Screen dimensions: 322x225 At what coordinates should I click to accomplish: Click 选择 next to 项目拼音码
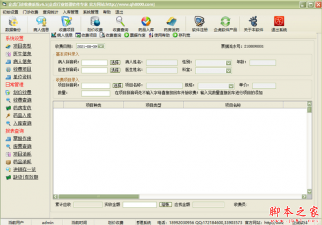pyautogui.click(x=118, y=86)
